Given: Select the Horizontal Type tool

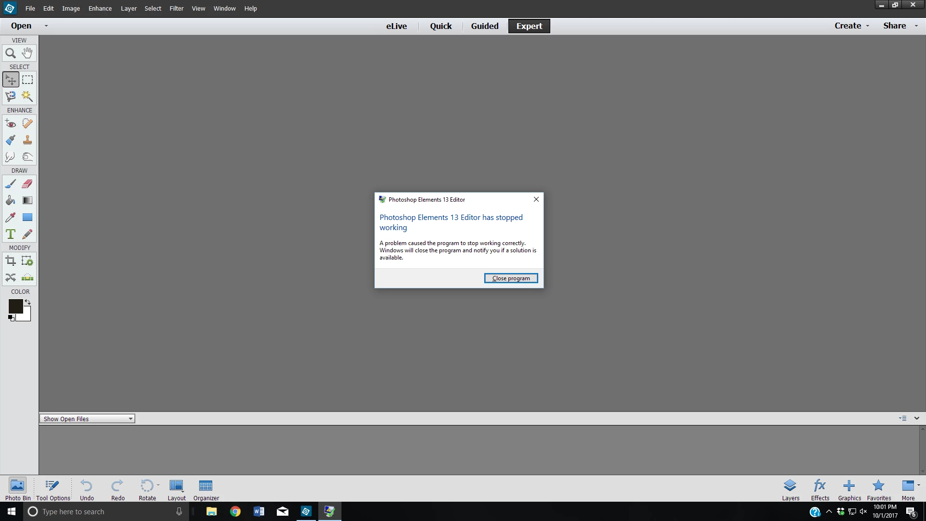Looking at the screenshot, I should coord(11,234).
